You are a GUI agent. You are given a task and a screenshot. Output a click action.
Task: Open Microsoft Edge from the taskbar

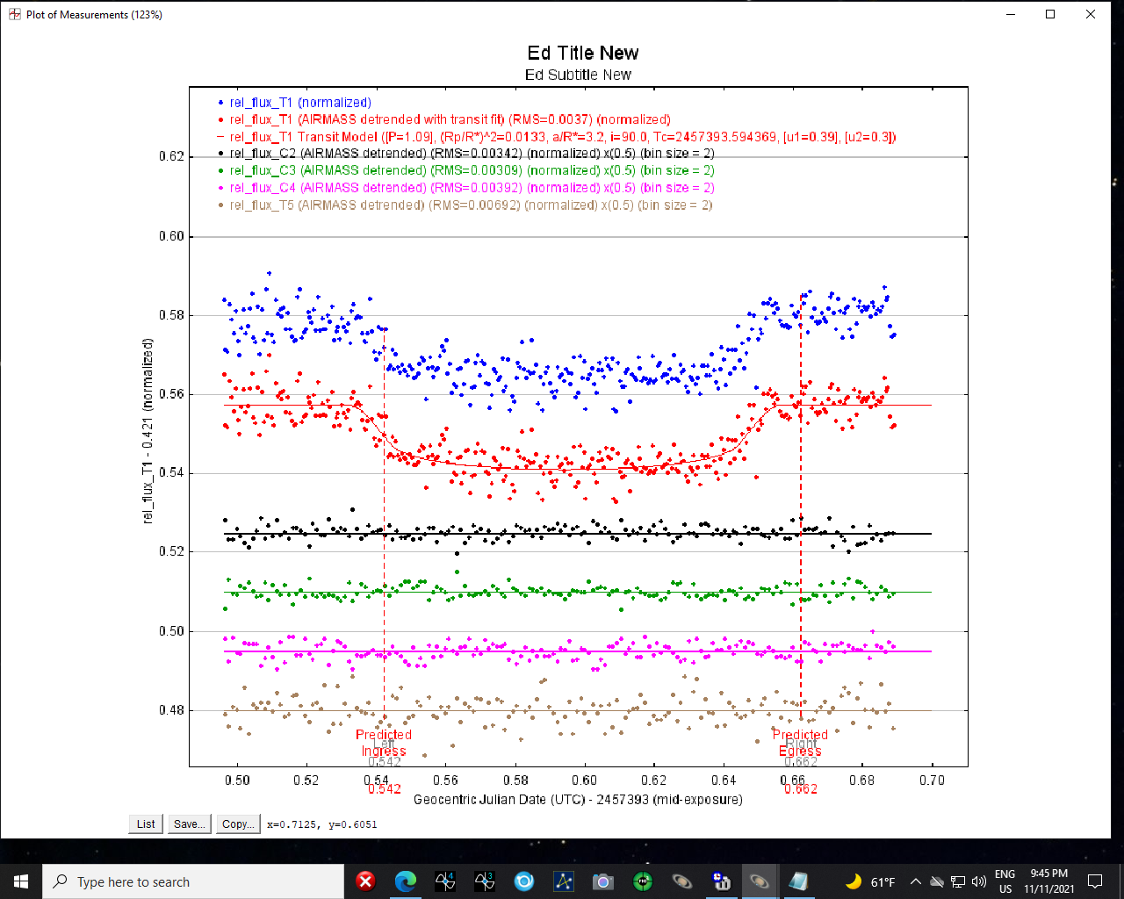405,881
